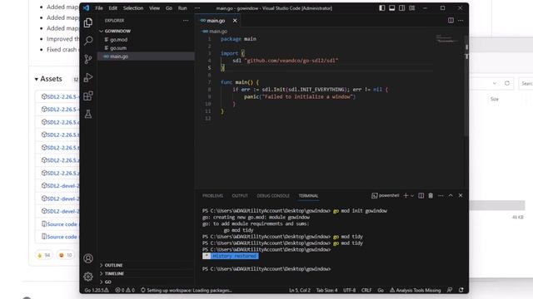Open Explorer views and more actions ellipsis
Image resolution: width=533 pixels, height=299 pixels.
(x=186, y=20)
